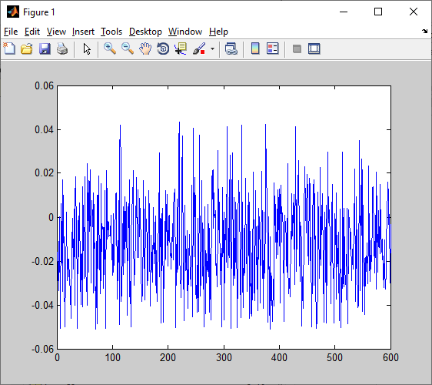Click the New Figure icon
432x385 pixels.
point(9,49)
